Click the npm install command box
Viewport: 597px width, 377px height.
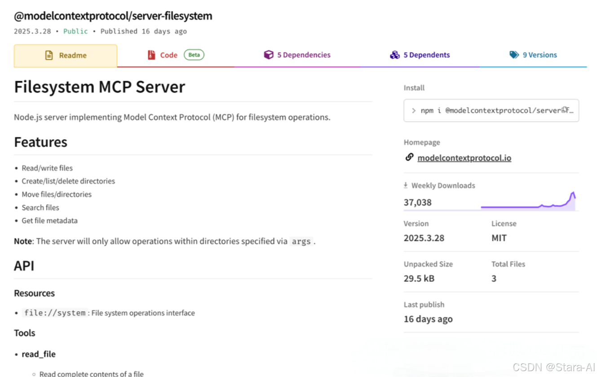[x=491, y=111]
